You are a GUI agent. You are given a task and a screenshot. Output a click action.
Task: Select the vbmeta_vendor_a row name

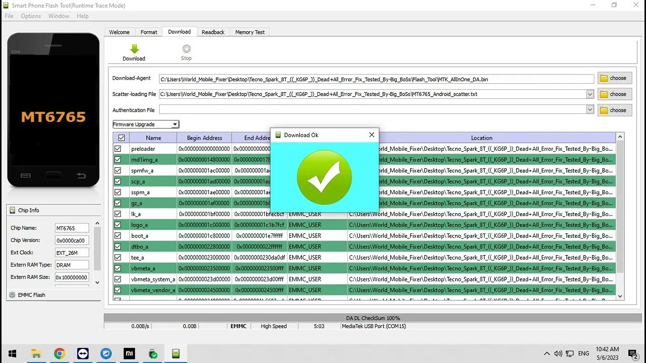coord(153,290)
